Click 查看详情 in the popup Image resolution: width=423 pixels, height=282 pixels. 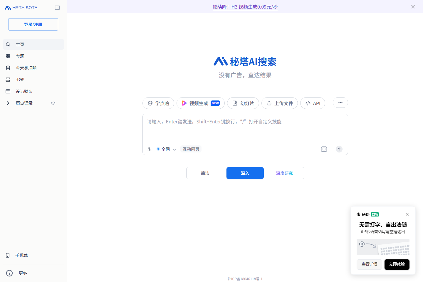(369, 264)
